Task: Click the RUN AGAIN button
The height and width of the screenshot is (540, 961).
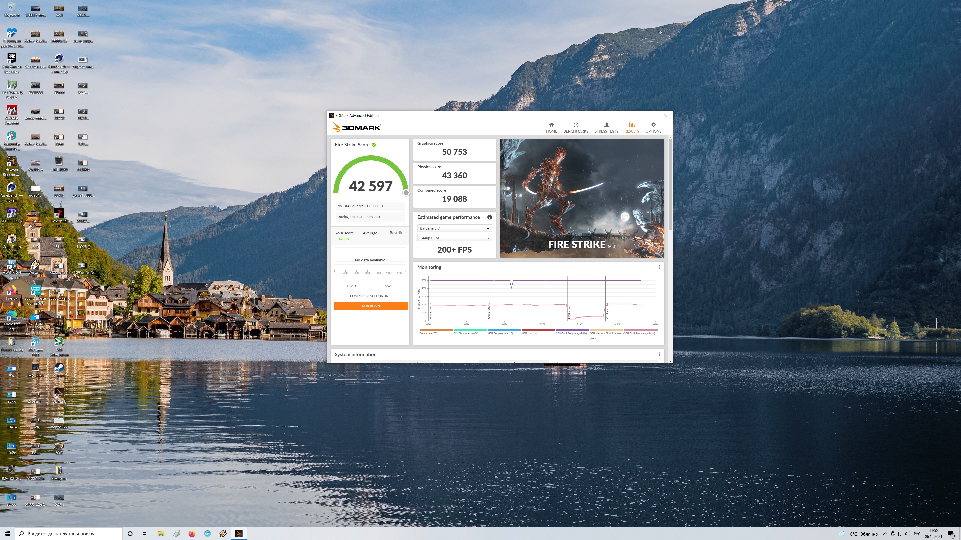Action: [370, 306]
